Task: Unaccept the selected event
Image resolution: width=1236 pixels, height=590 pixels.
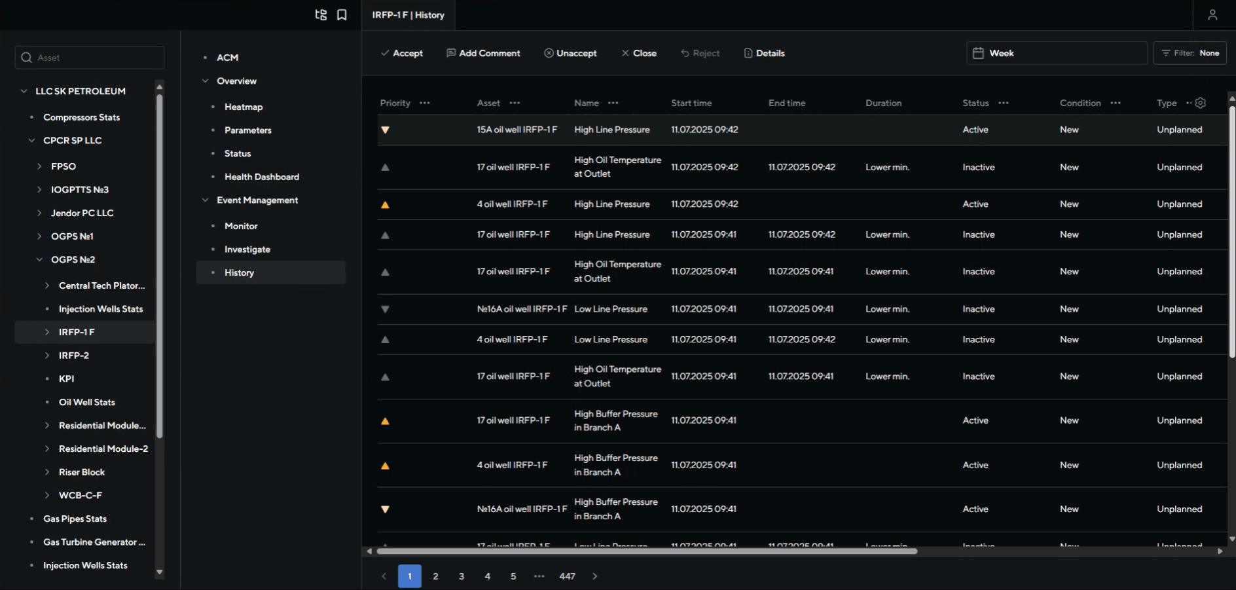Action: point(570,53)
